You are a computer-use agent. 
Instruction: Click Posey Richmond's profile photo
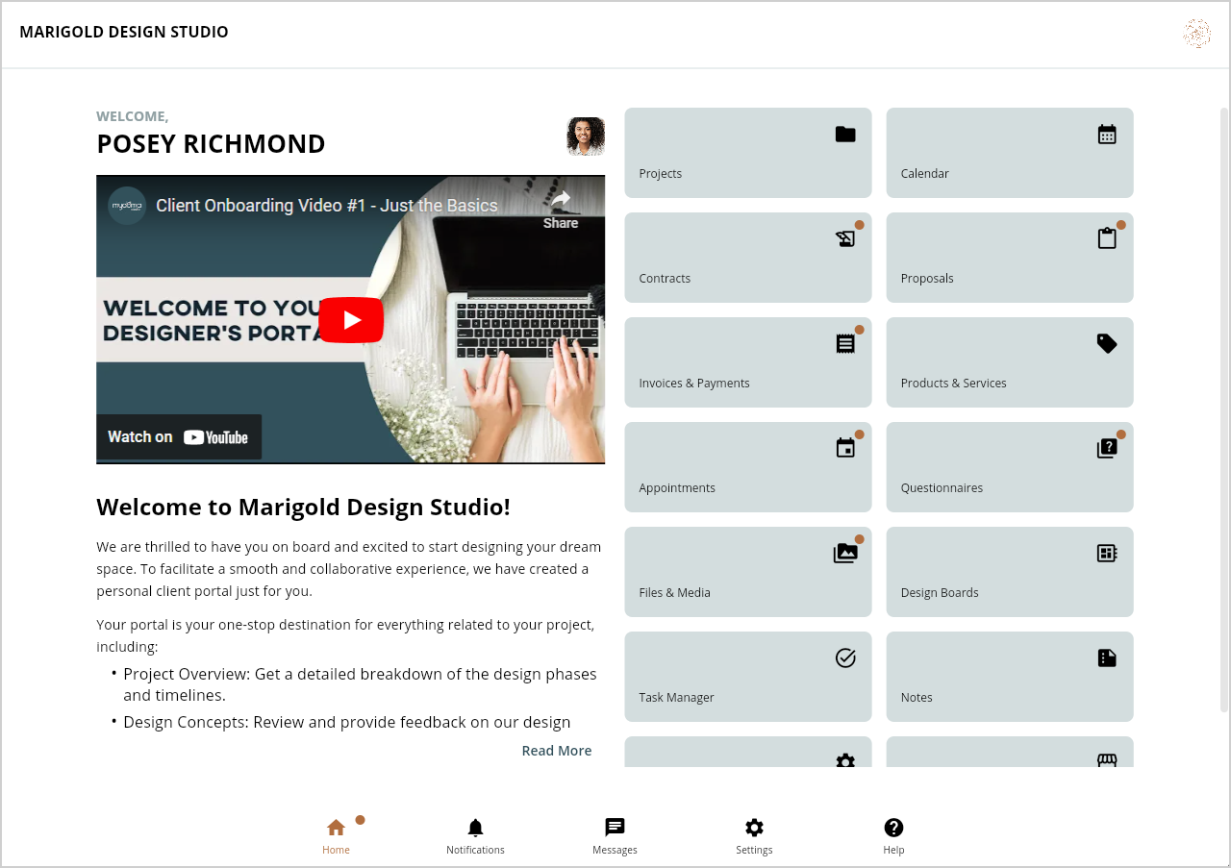click(x=586, y=136)
